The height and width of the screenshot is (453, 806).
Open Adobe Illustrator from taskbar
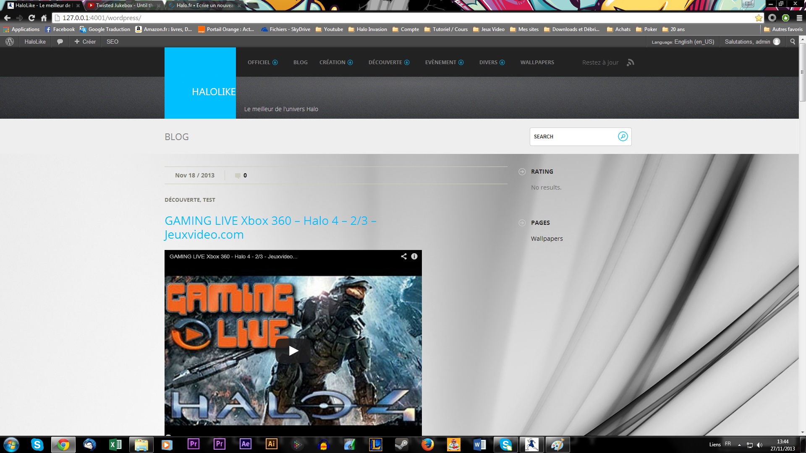[x=271, y=444]
